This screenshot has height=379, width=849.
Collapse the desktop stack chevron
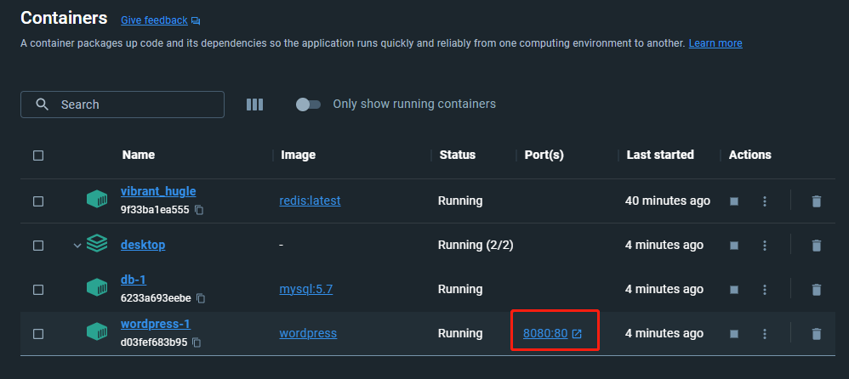[x=77, y=246]
